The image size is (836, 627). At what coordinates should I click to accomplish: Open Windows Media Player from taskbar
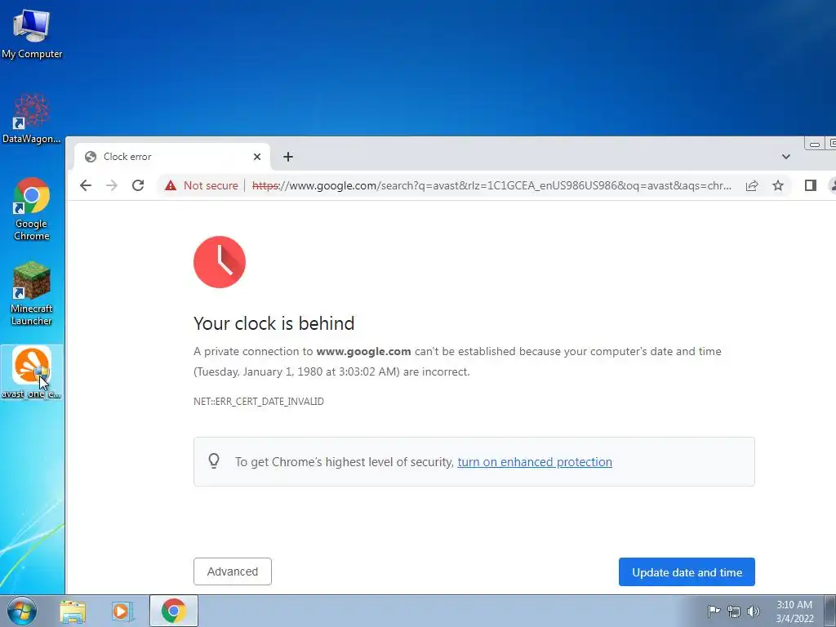point(122,611)
